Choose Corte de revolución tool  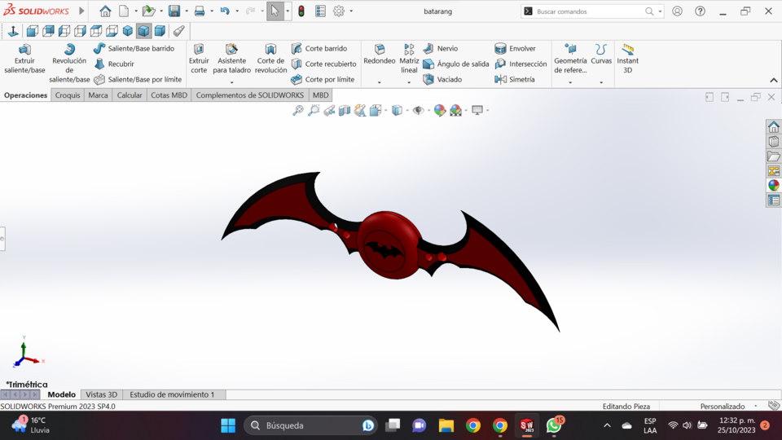(270, 59)
